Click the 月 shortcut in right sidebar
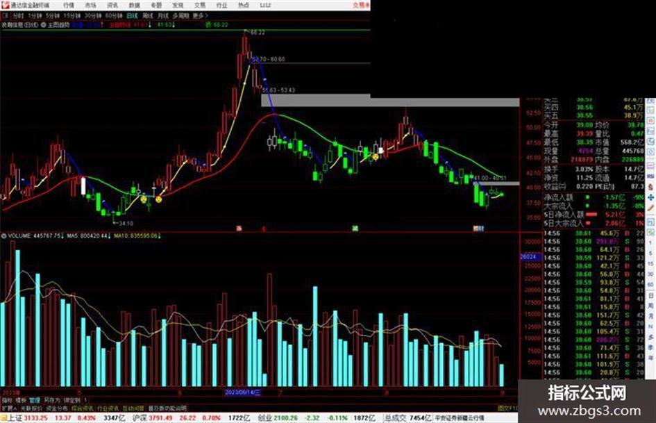656x423 pixels. coord(650,316)
